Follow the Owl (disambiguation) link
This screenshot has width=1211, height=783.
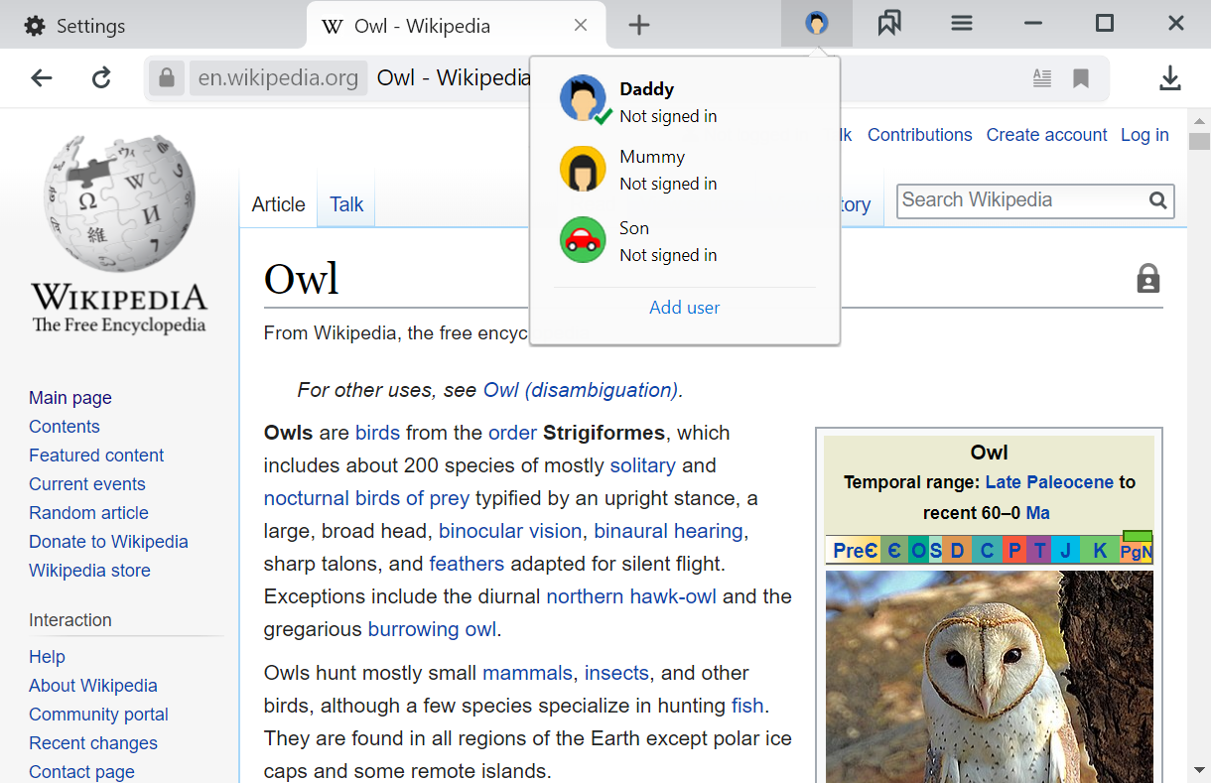point(581,390)
